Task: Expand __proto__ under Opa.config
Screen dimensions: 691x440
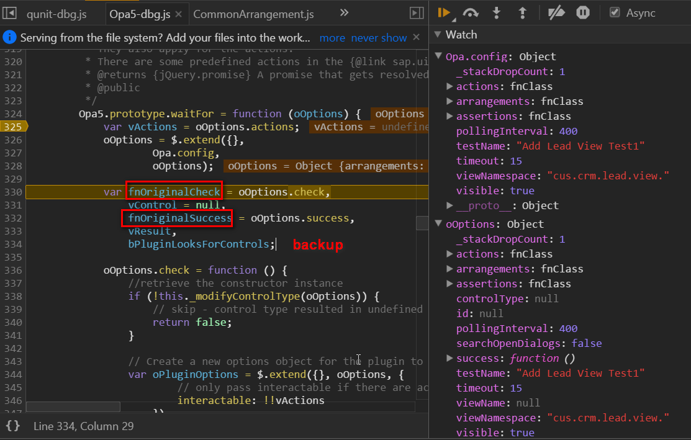Action: pos(449,205)
